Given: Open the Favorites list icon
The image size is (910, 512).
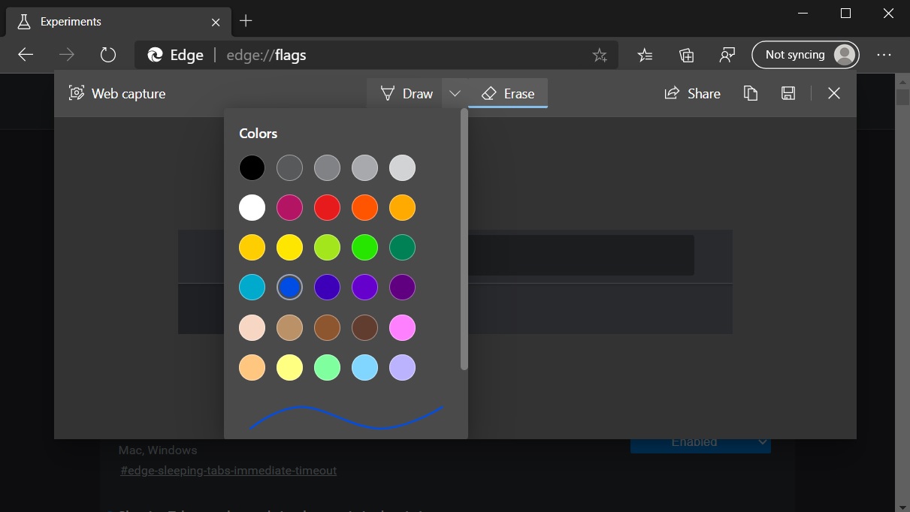Looking at the screenshot, I should click(x=645, y=55).
